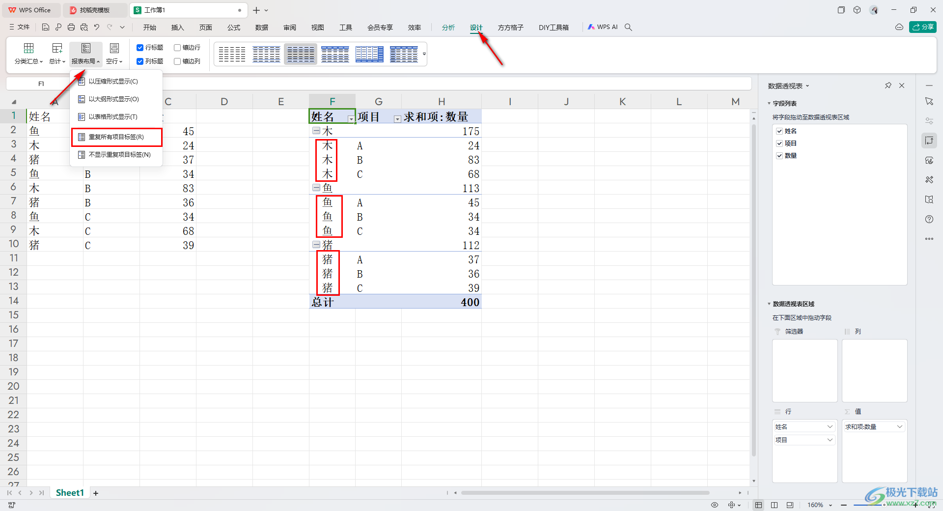Click the print icon in toolbar

(71, 27)
